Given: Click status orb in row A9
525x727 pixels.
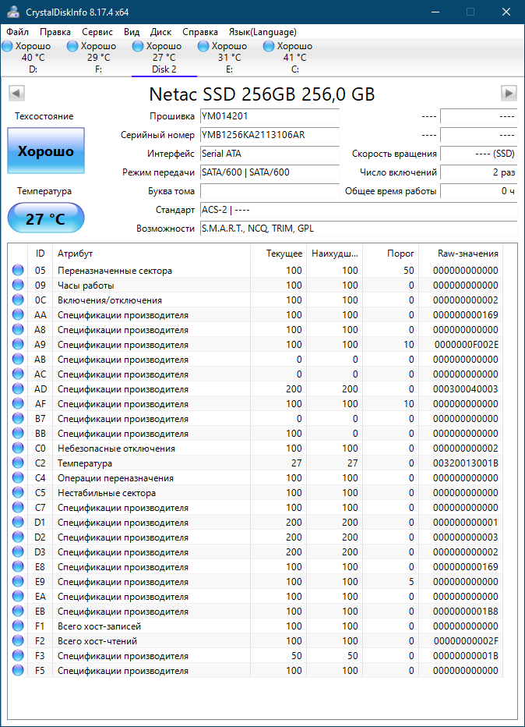Looking at the screenshot, I should point(18,344).
